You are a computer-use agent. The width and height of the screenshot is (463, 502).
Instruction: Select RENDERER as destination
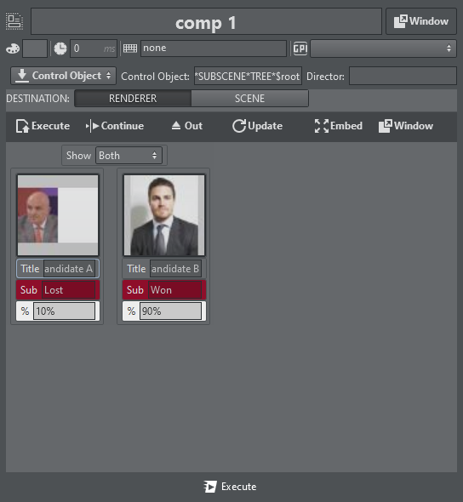click(133, 99)
